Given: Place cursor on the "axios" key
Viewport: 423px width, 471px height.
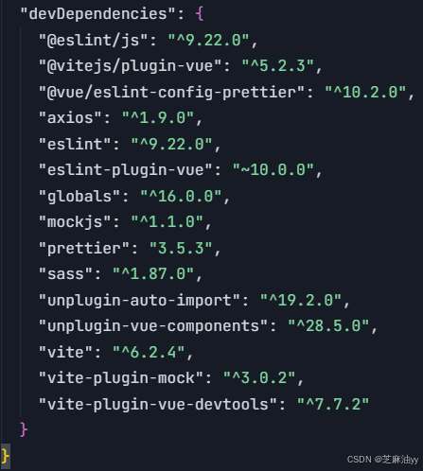Looking at the screenshot, I should (x=70, y=118).
